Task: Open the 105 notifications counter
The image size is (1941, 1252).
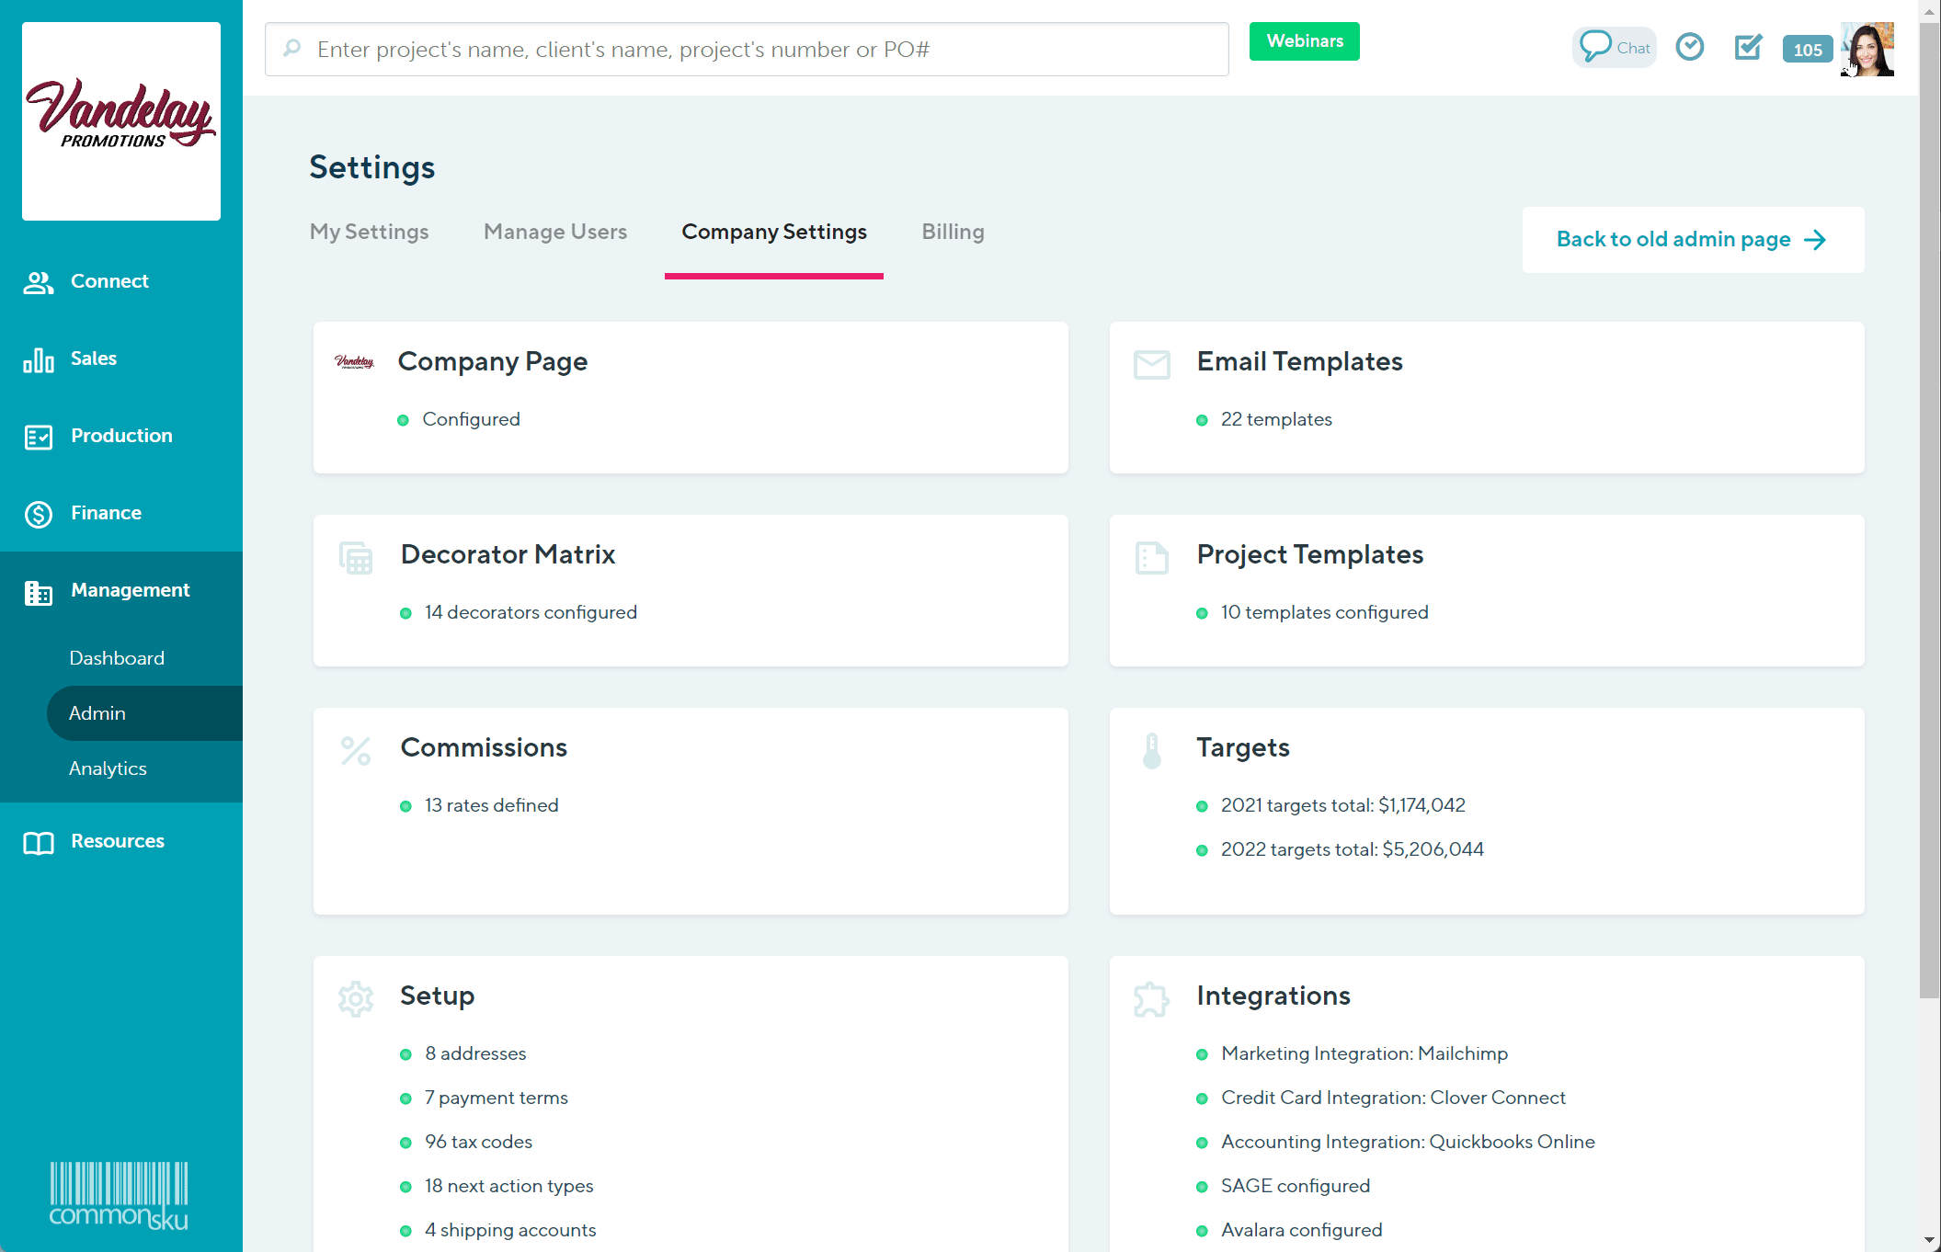Action: (1807, 50)
